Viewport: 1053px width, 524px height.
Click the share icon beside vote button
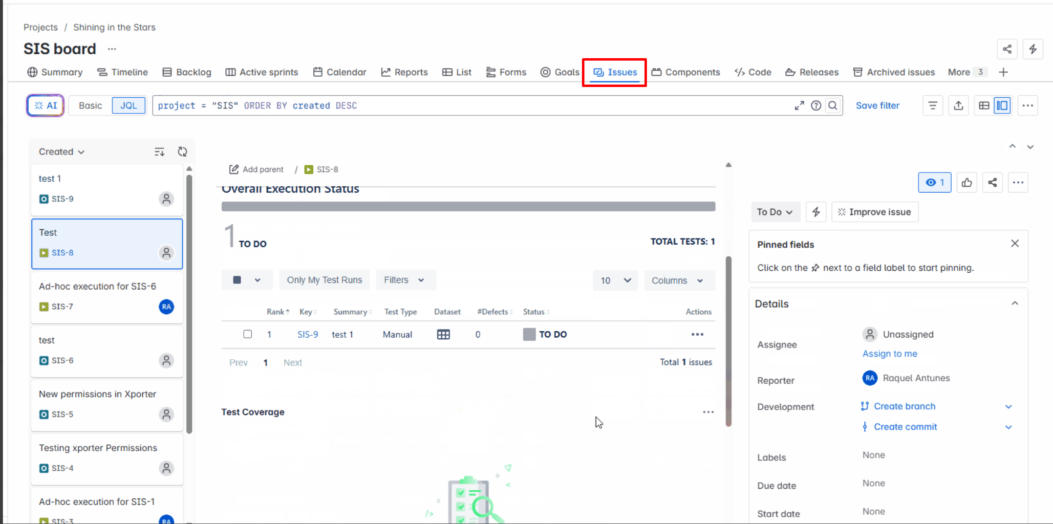992,183
